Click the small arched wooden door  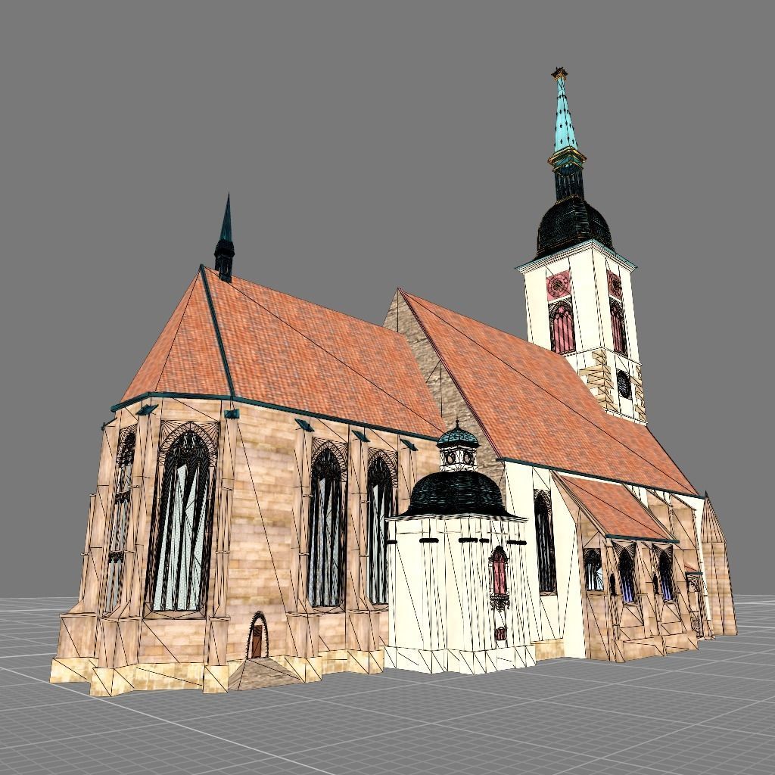pos(257,636)
